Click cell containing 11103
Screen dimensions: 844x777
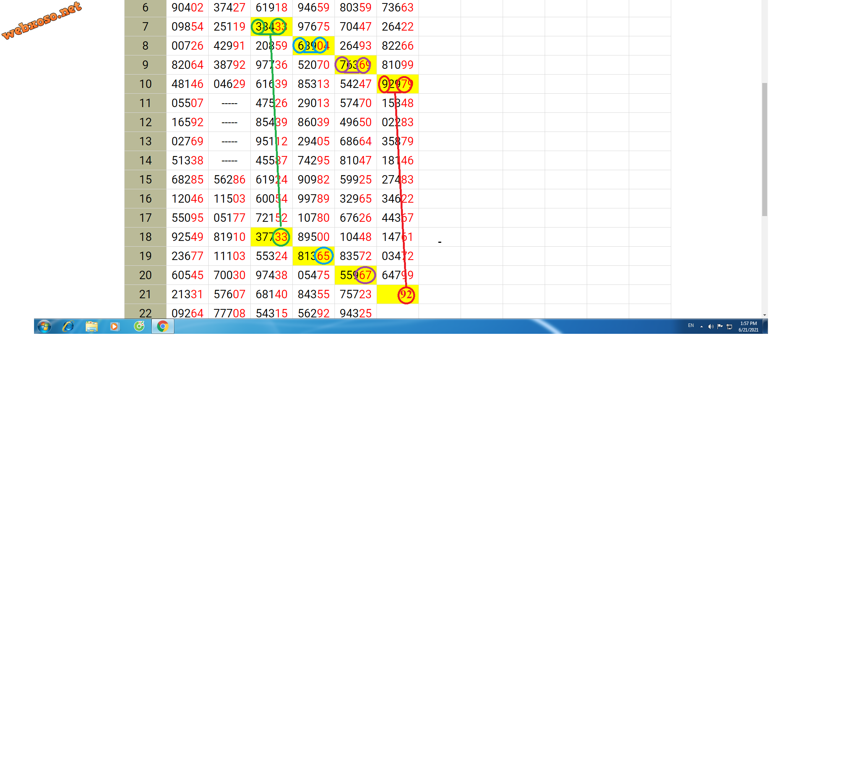(x=229, y=256)
